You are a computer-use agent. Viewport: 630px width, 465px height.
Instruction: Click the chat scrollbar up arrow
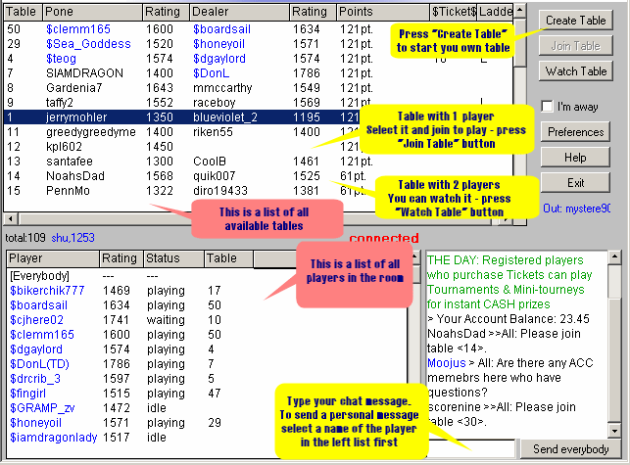(x=614, y=258)
